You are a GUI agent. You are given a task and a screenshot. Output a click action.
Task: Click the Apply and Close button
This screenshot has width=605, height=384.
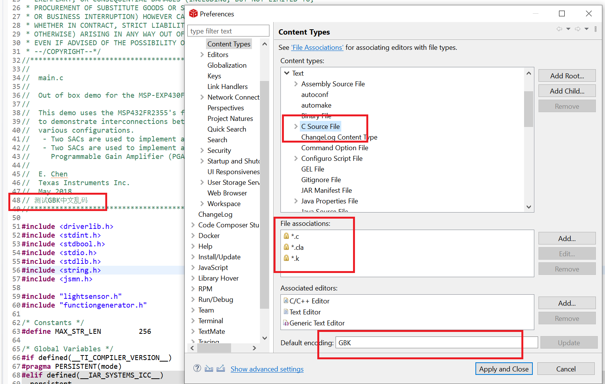[x=504, y=369]
